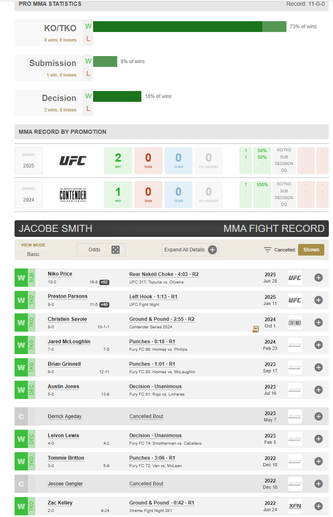
Task: Click the UFC logo on Niko Price row
Action: [x=295, y=278]
